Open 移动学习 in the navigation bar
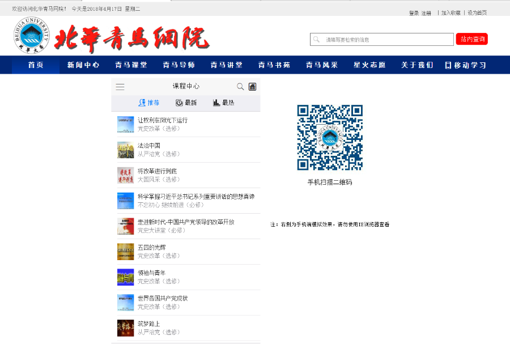510x344 pixels. tap(465, 65)
